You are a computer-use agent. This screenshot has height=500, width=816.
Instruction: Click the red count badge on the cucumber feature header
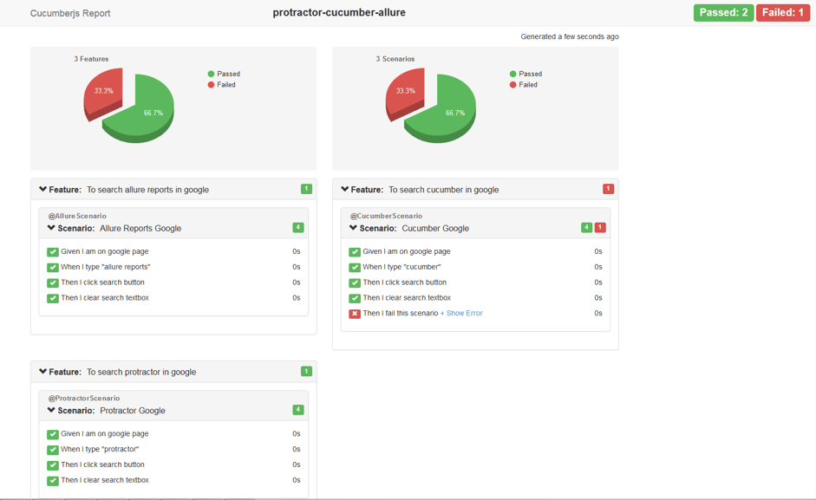608,189
